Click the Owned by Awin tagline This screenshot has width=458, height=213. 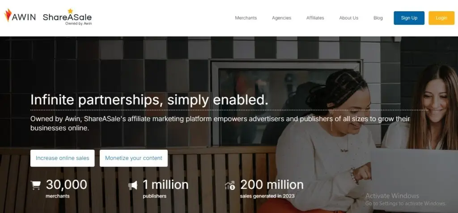point(78,24)
